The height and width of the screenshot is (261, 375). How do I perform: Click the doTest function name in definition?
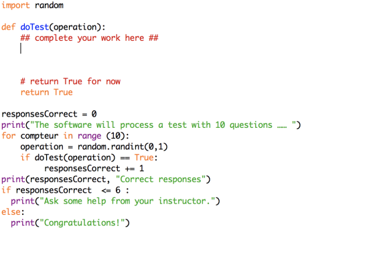pyautogui.click(x=35, y=27)
